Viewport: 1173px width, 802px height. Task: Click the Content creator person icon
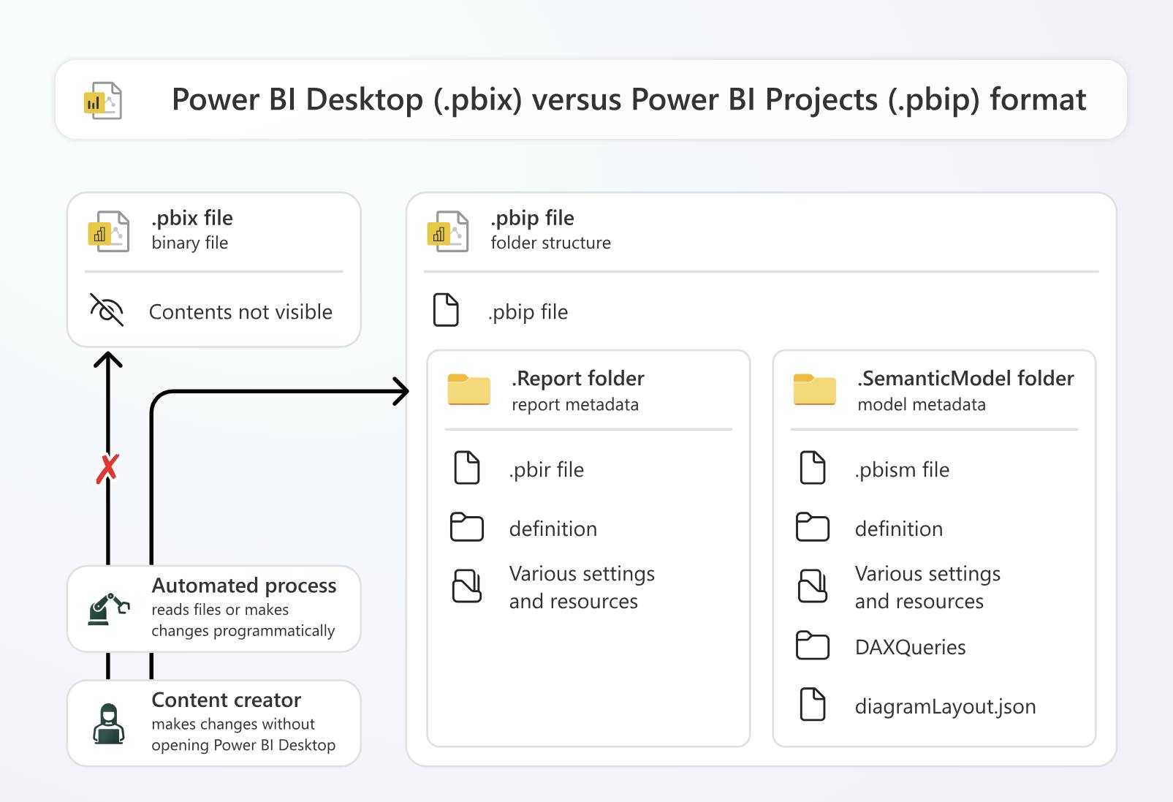[109, 724]
